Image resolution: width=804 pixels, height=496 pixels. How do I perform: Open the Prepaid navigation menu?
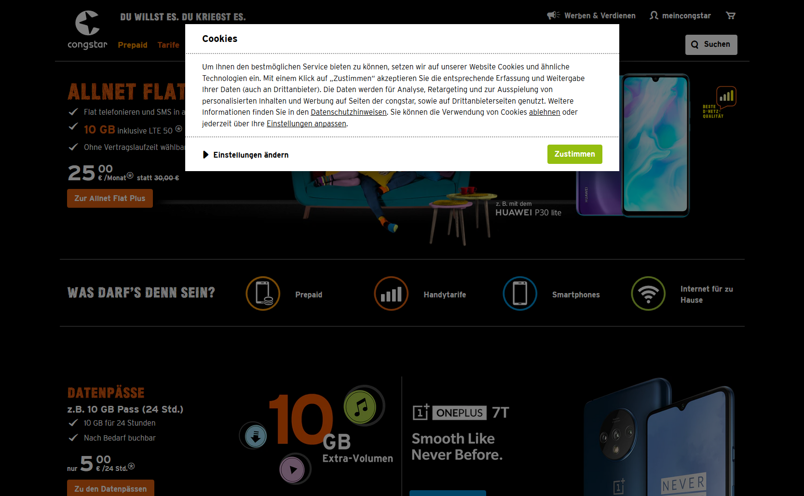coord(133,45)
